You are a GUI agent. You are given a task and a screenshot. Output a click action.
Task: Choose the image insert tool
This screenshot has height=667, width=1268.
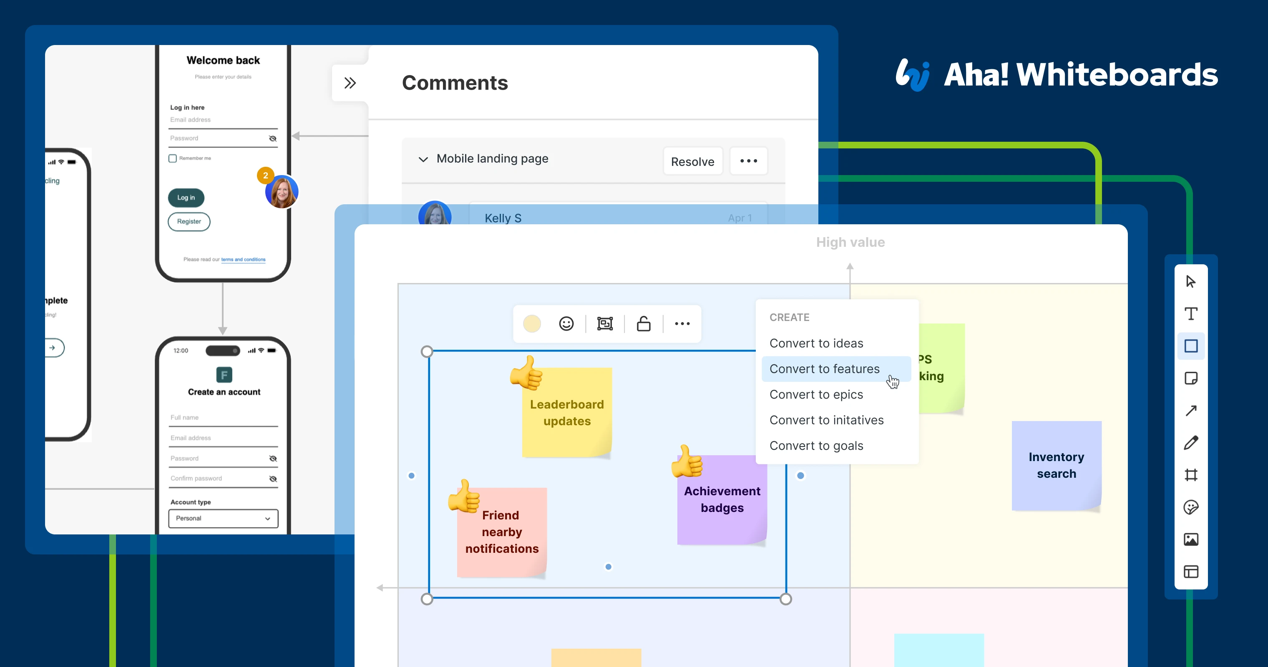[1191, 539]
